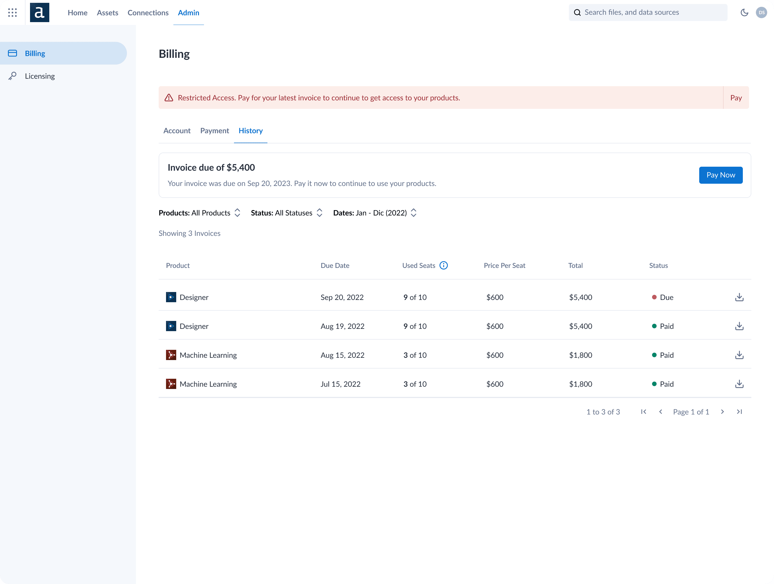The image size is (774, 584).
Task: Click the Used Seats info icon
Action: coord(443,265)
